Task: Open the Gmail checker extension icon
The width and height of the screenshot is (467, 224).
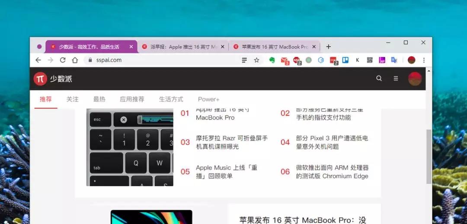Action: click(x=285, y=60)
